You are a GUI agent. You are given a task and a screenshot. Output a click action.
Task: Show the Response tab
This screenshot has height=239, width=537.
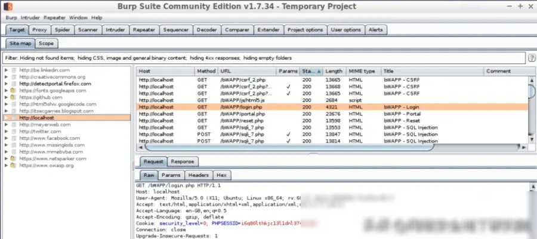click(183, 161)
